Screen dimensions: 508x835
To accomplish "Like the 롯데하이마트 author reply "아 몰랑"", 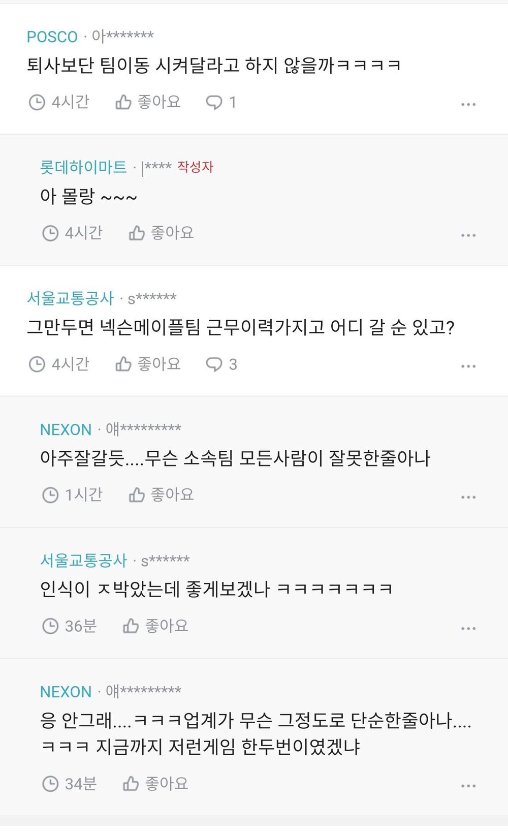I will pos(161,233).
